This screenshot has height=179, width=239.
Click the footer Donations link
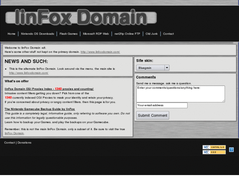[24, 143]
